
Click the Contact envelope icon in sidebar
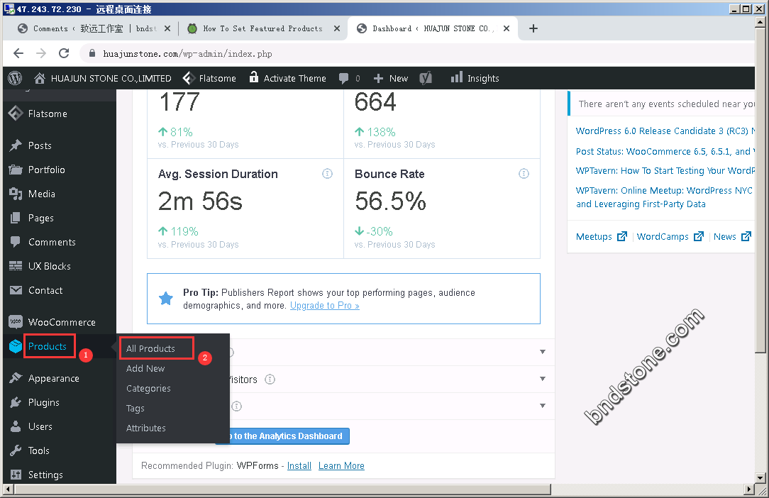[x=16, y=290]
